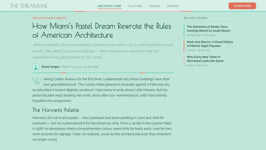Click The Streamline site logo
This screenshot has height=150, width=266.
click(x=29, y=6)
